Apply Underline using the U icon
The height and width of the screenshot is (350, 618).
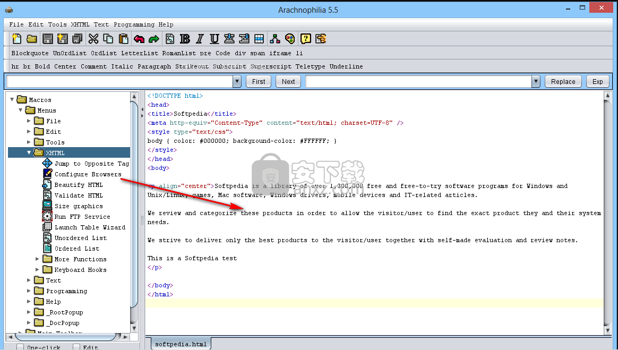point(214,38)
